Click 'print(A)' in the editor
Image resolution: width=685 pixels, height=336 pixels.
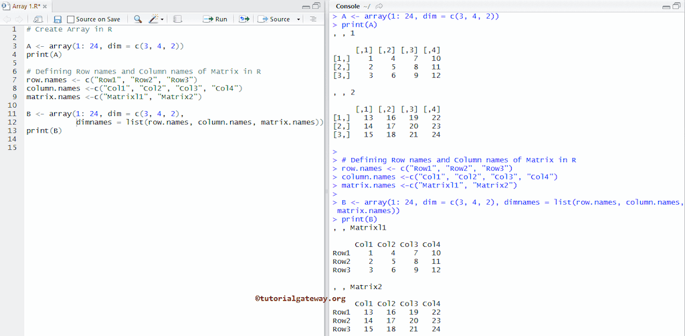coord(44,55)
